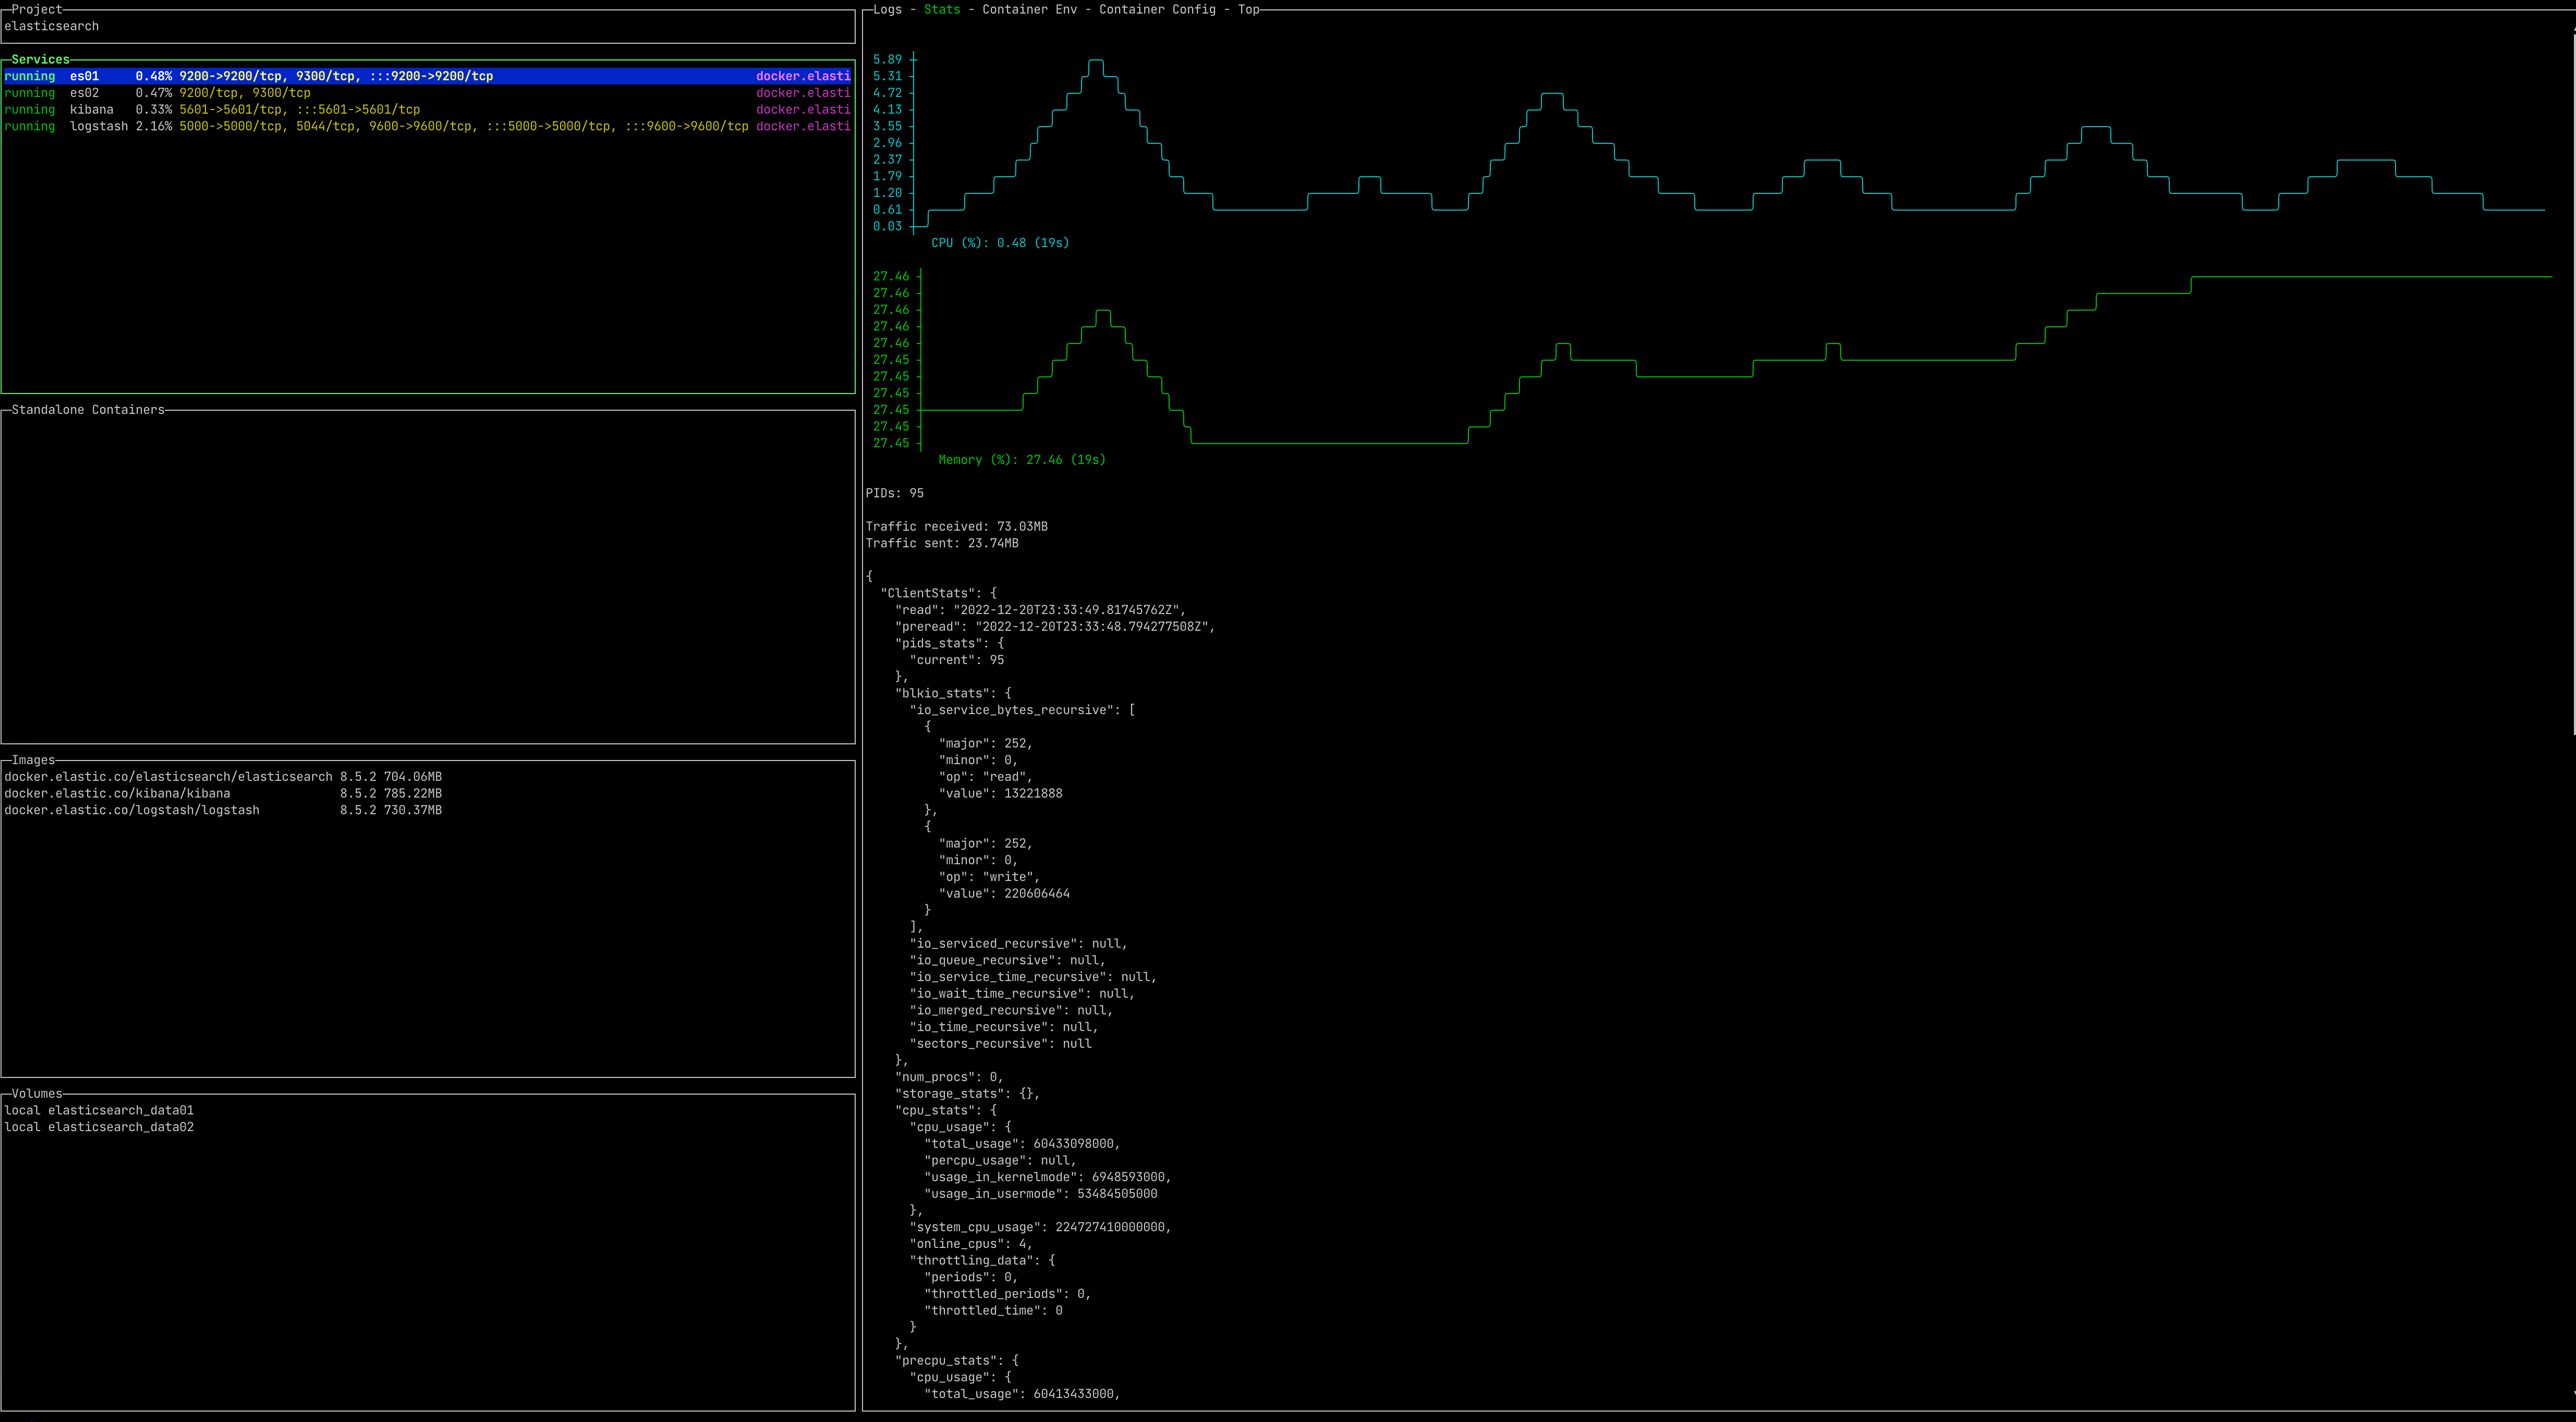Click the "pids_stats" JSON key
The image size is (2576, 1422).
[x=942, y=644]
